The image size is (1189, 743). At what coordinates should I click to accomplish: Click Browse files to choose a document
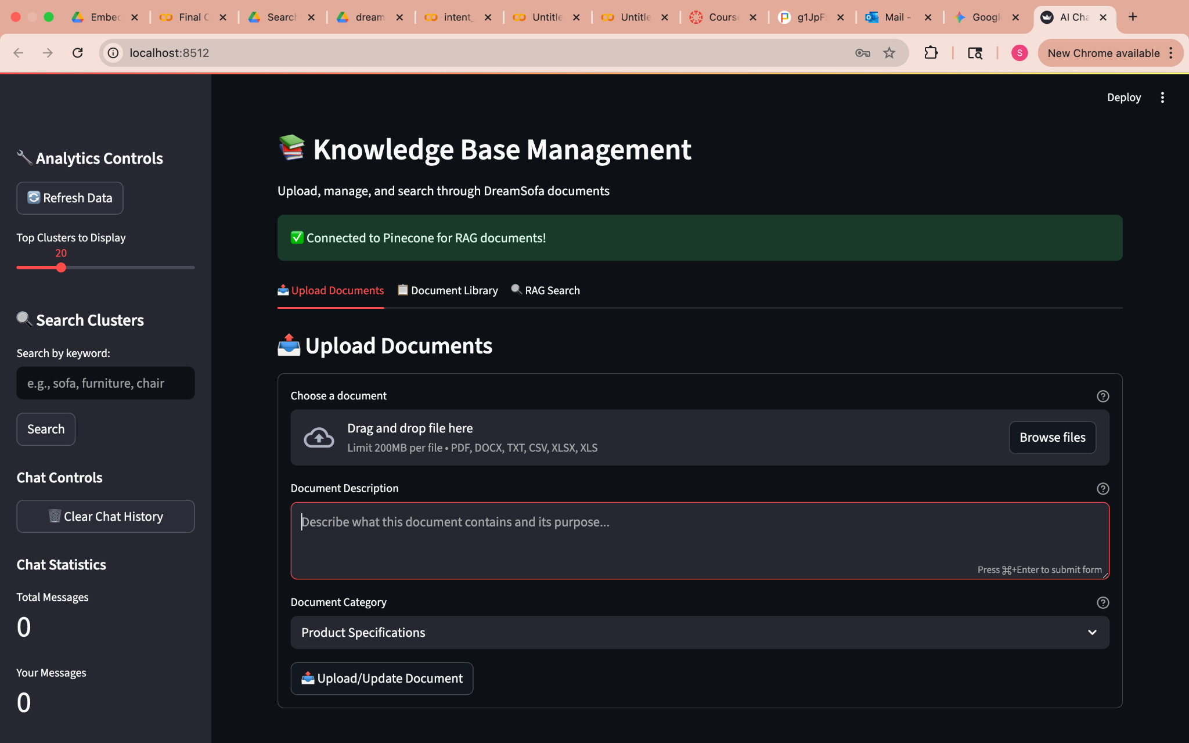(1051, 437)
